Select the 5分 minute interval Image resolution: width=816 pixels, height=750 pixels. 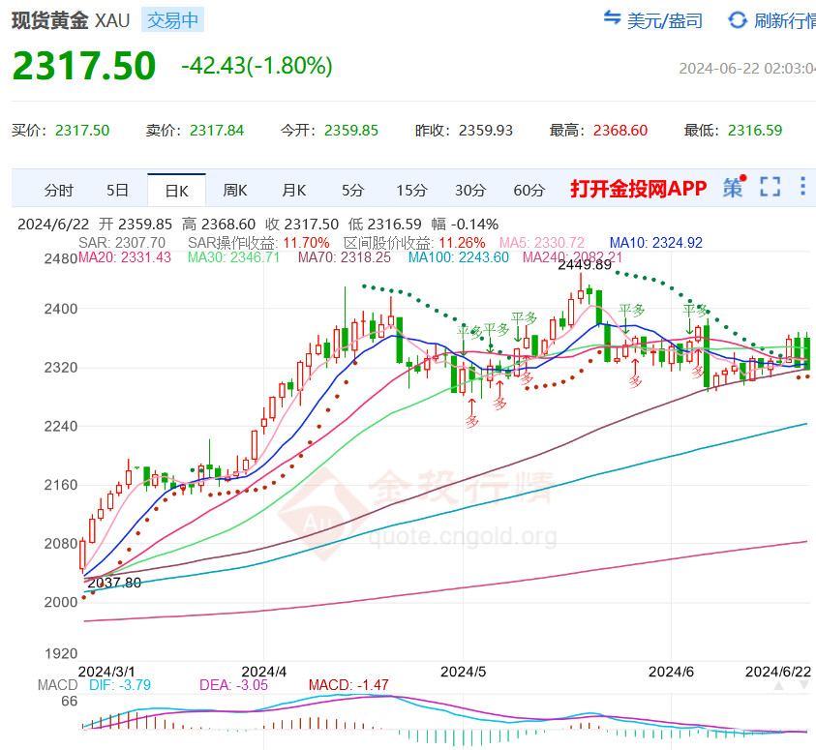[x=352, y=190]
